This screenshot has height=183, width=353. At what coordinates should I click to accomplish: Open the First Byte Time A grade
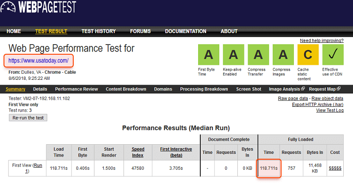click(208, 55)
